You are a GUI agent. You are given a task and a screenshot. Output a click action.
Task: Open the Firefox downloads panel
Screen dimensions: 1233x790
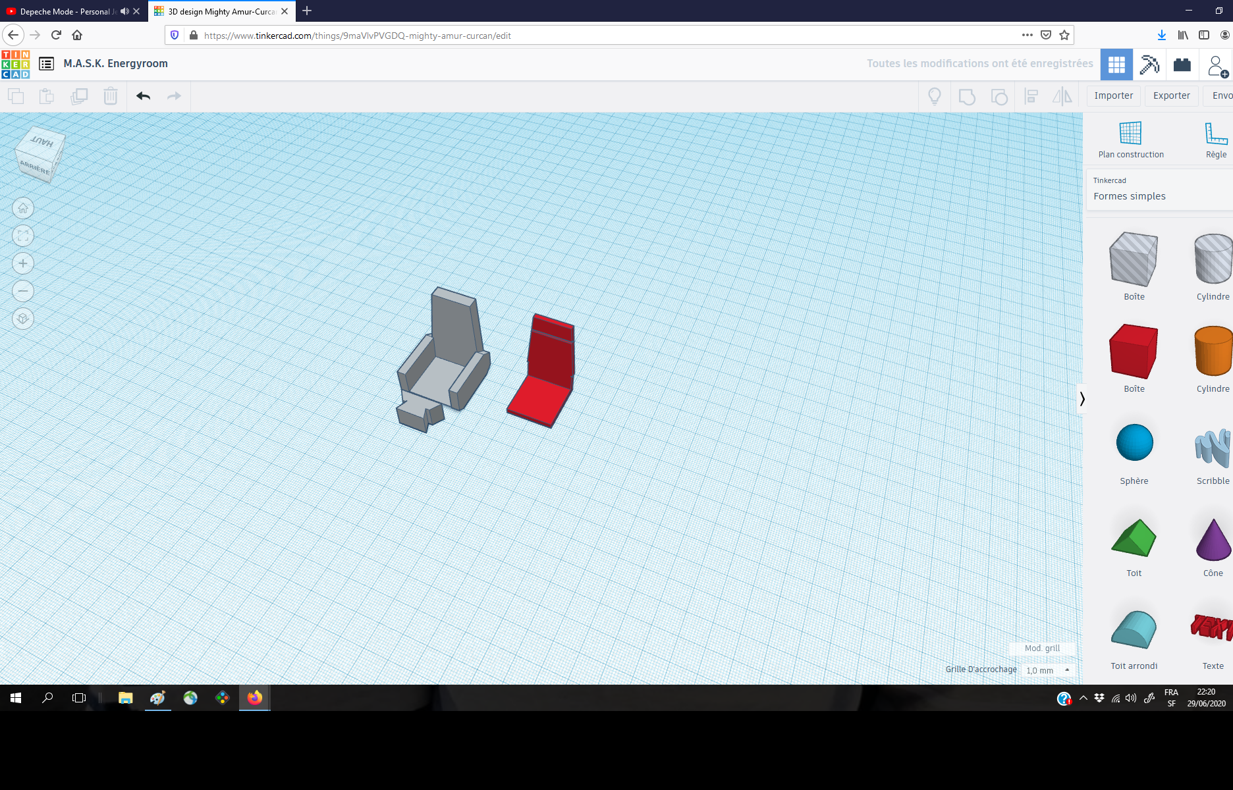1162,36
